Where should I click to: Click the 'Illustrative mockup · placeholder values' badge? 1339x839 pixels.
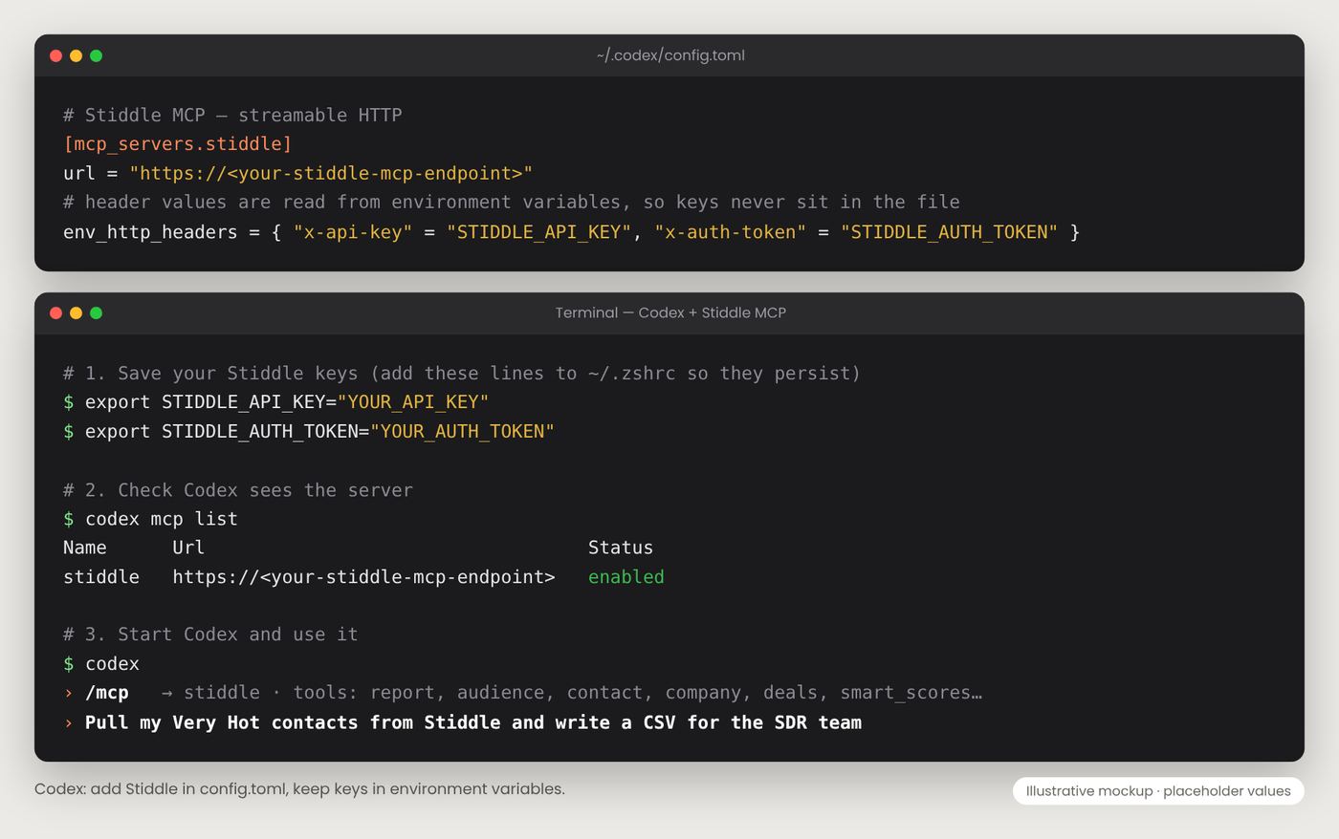tap(1158, 791)
